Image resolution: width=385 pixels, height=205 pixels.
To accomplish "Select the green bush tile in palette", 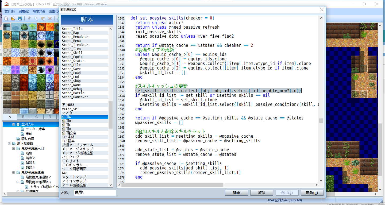I will pyautogui.click(x=24, y=27).
